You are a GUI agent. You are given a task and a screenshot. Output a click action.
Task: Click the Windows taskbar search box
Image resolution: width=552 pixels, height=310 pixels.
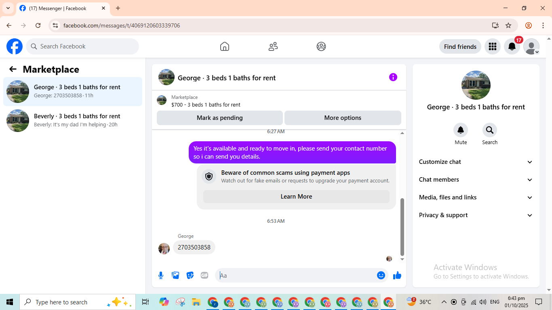coord(77,302)
